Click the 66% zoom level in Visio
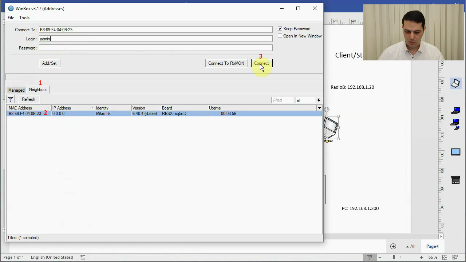The height and width of the screenshot is (262, 466). click(433, 257)
